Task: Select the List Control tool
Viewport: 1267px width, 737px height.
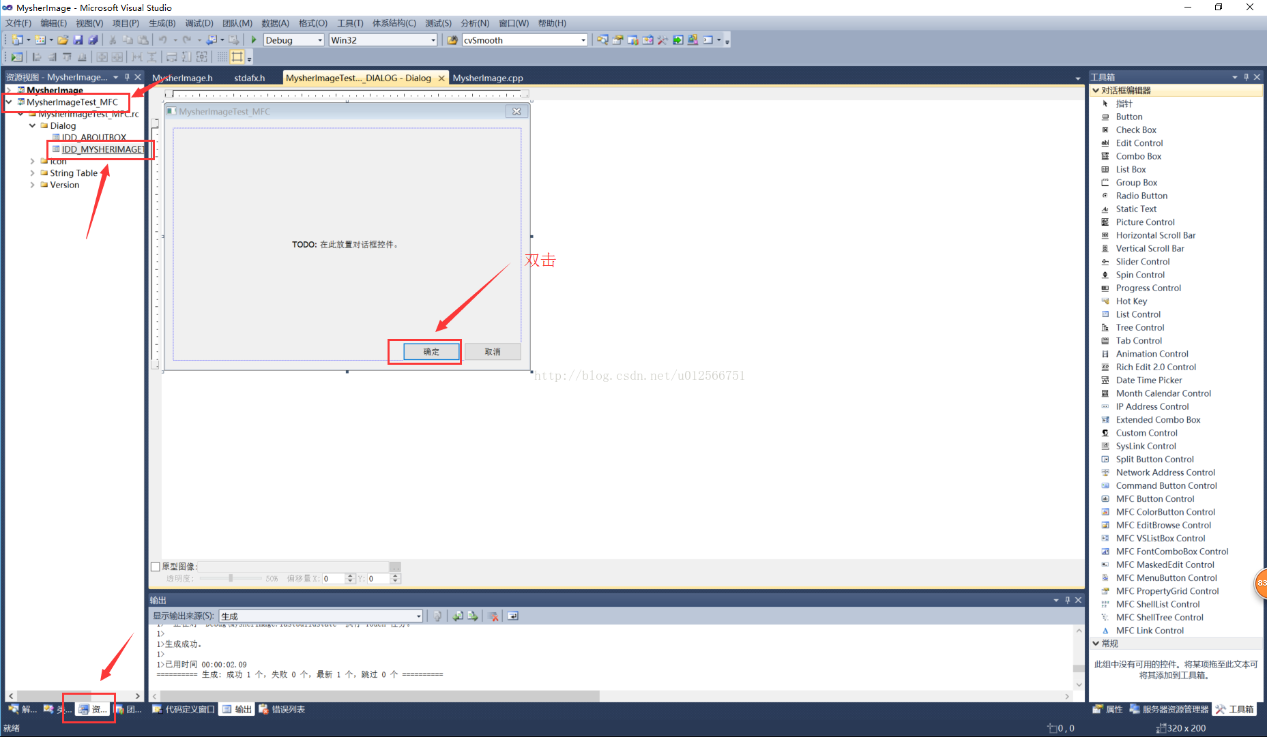Action: 1138,315
